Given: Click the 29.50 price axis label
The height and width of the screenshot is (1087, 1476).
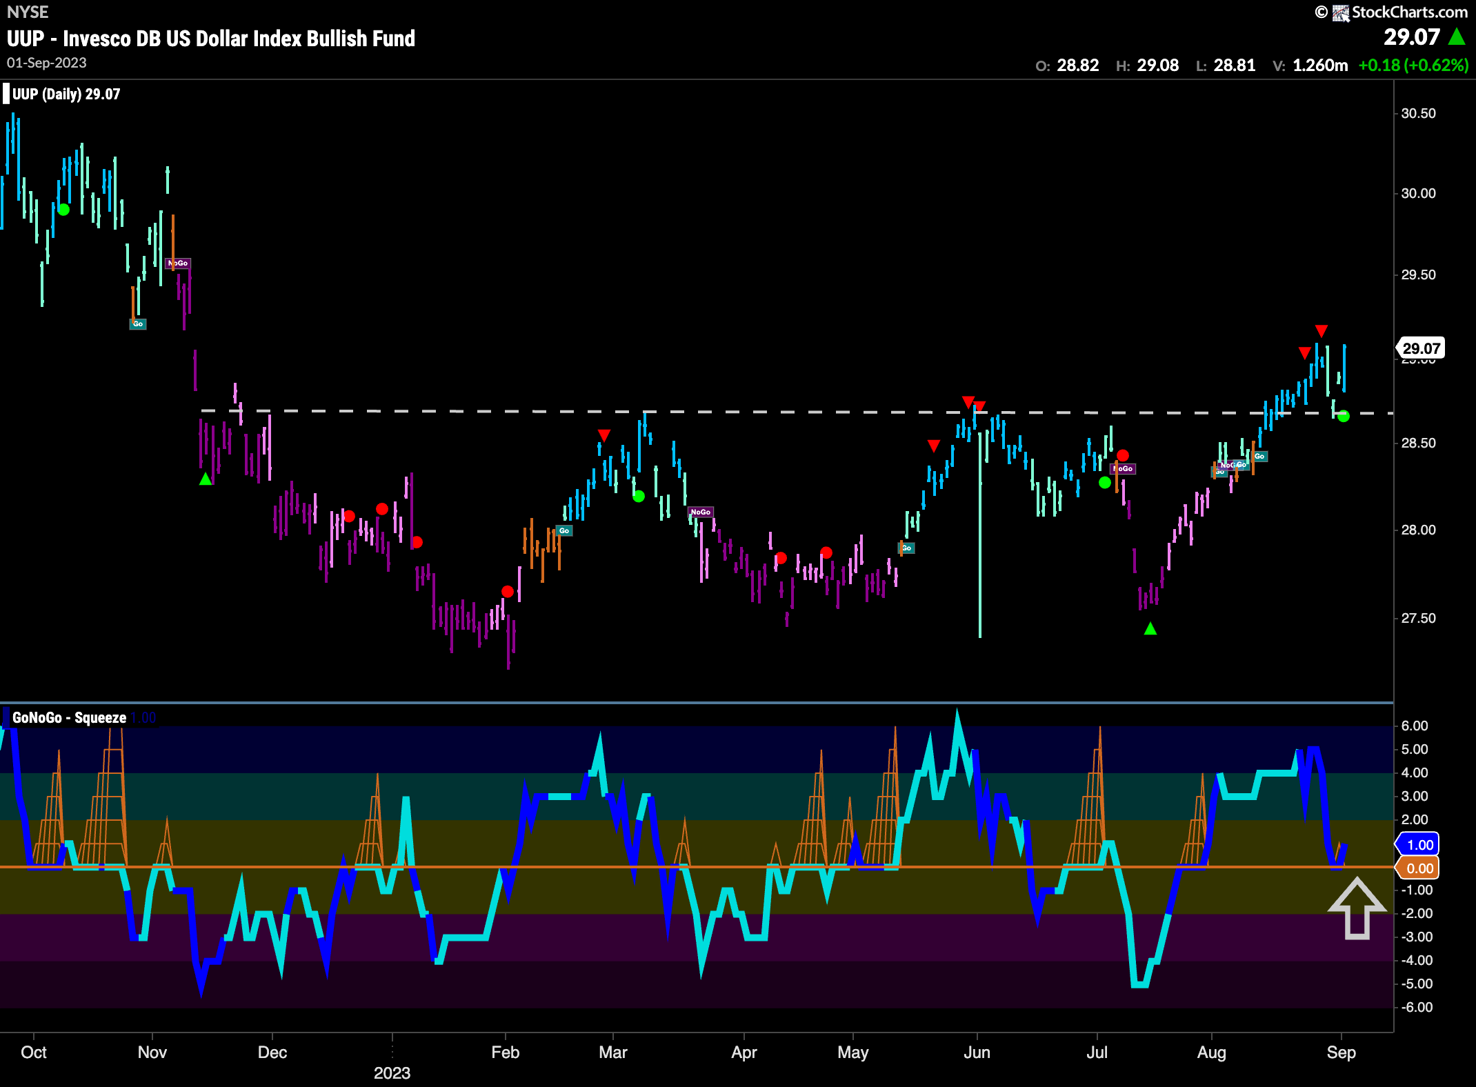Looking at the screenshot, I should point(1419,275).
